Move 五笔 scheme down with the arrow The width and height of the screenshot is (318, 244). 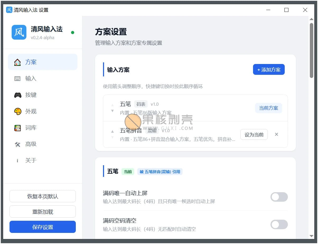coord(113,111)
